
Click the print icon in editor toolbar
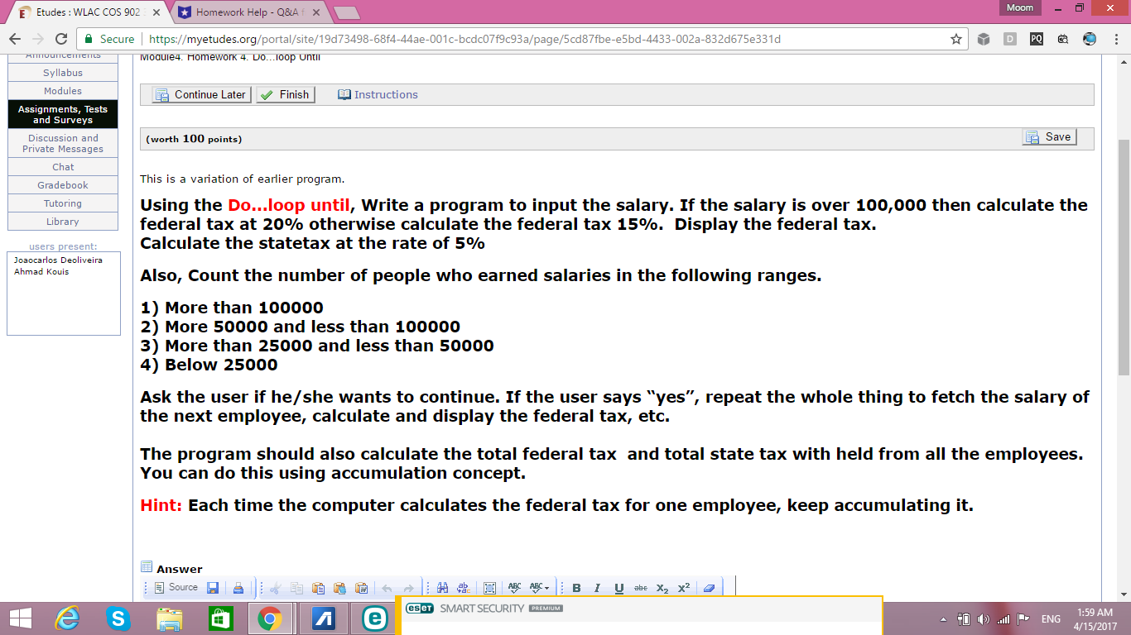238,588
